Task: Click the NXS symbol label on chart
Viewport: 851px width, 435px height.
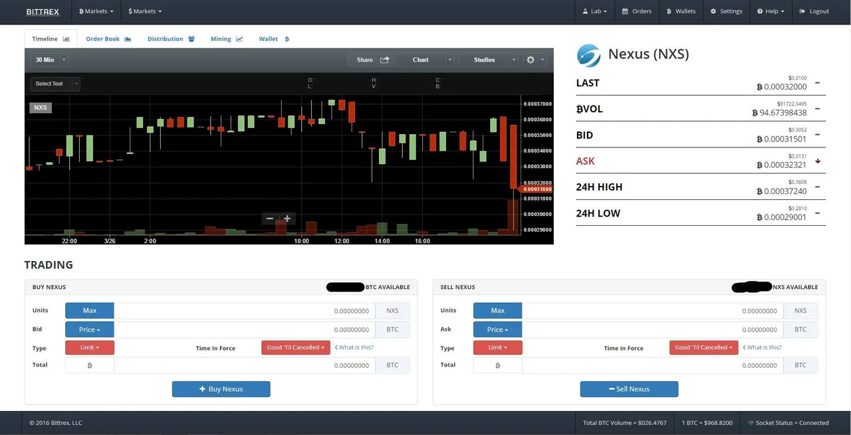Action: pos(41,108)
